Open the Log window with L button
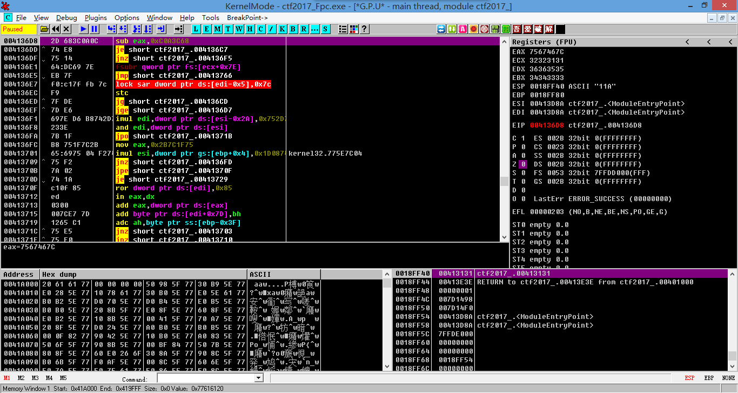This screenshot has width=738, height=393. click(x=196, y=29)
